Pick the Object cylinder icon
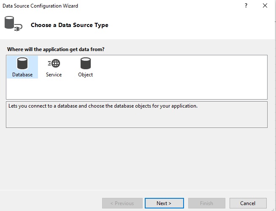 [x=86, y=63]
